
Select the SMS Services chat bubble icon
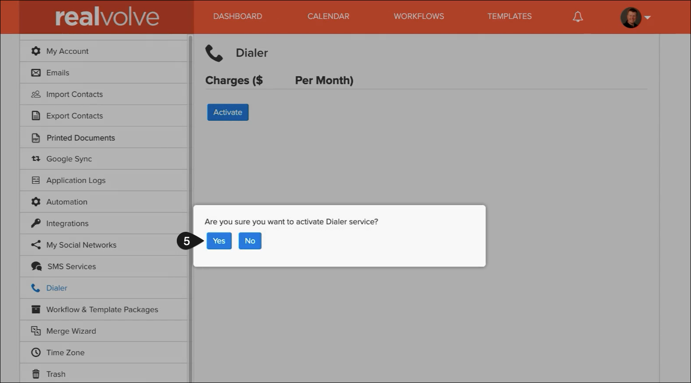click(x=36, y=267)
